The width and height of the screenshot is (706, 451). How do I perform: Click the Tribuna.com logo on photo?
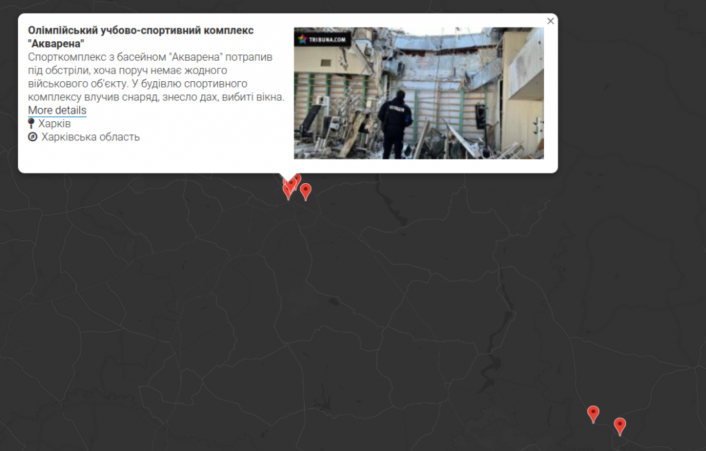pos(323,39)
